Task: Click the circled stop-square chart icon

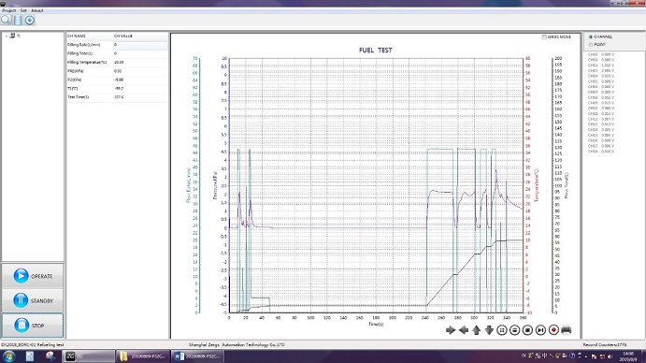Action: (x=527, y=330)
